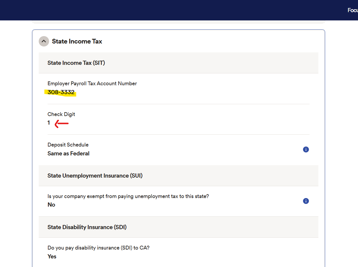
Task: Click the unemployment tax exemption question
Action: (128, 196)
